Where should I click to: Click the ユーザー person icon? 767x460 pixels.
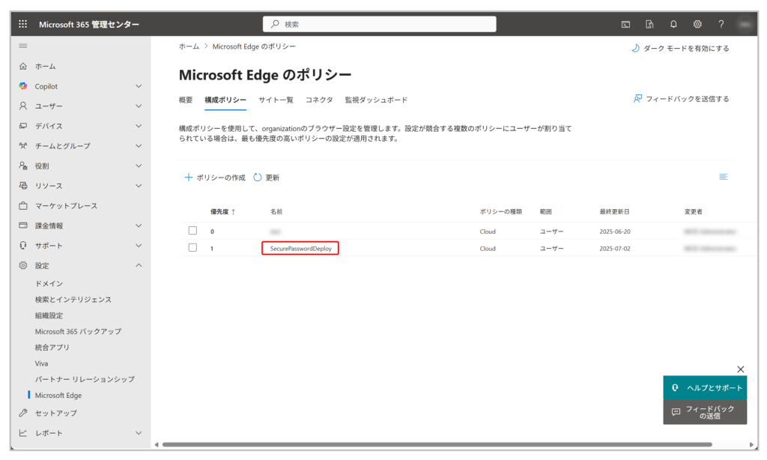click(23, 106)
